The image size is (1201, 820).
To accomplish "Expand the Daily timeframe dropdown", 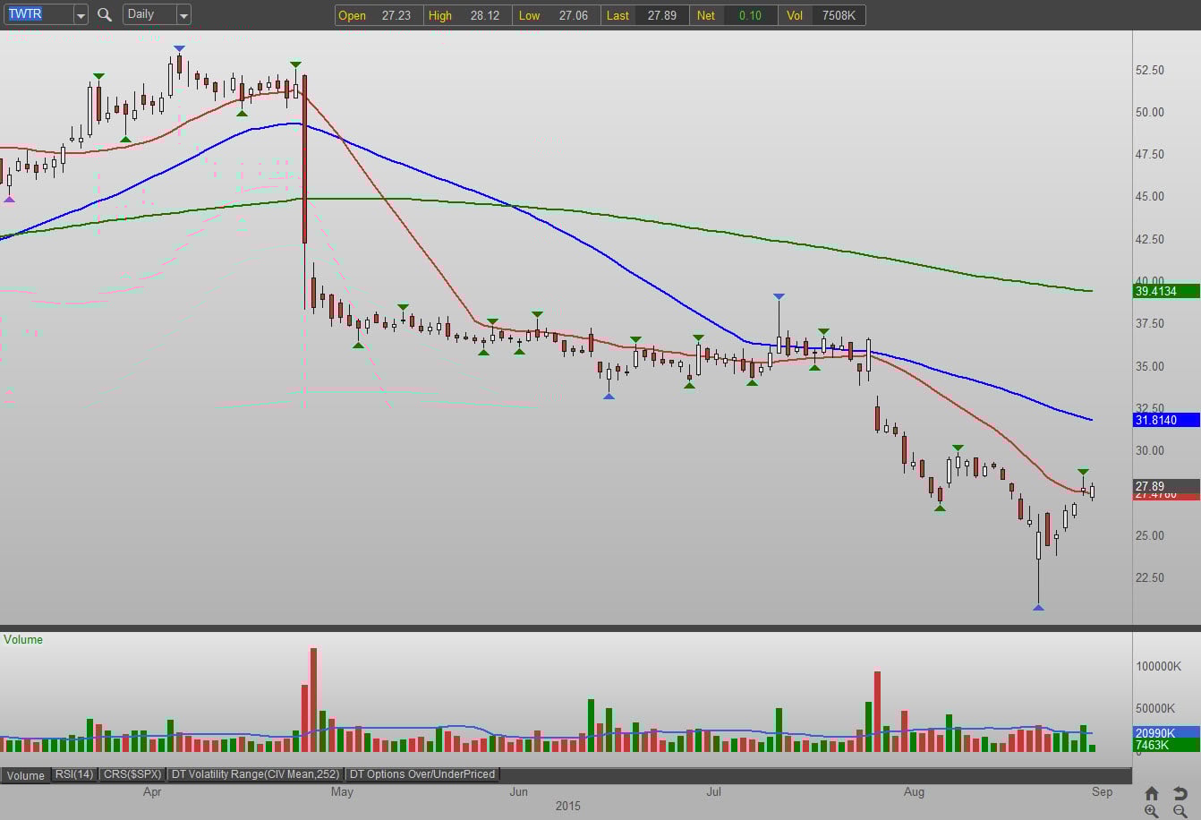I will pyautogui.click(x=183, y=15).
